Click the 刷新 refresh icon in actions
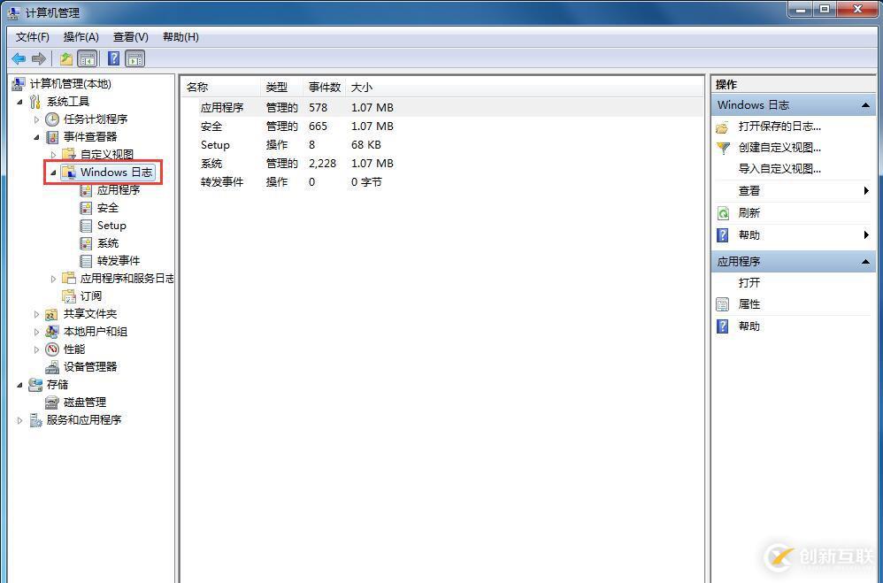The height and width of the screenshot is (583, 883). [723, 213]
